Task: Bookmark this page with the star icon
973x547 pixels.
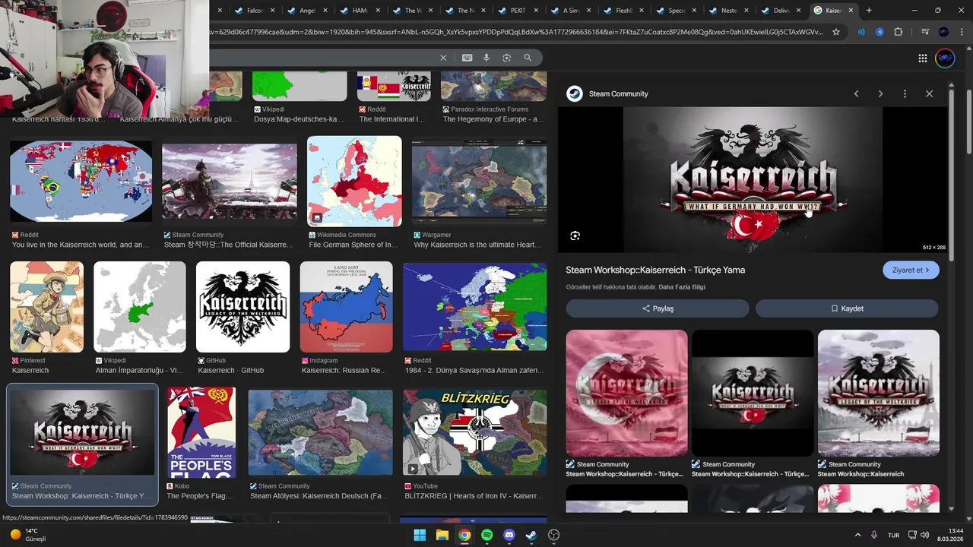Action: coord(836,32)
